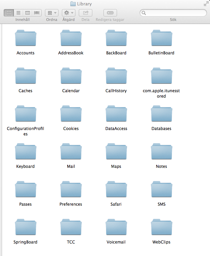Switch to icon view
Screen dimensions: 210x256
point(9,13)
